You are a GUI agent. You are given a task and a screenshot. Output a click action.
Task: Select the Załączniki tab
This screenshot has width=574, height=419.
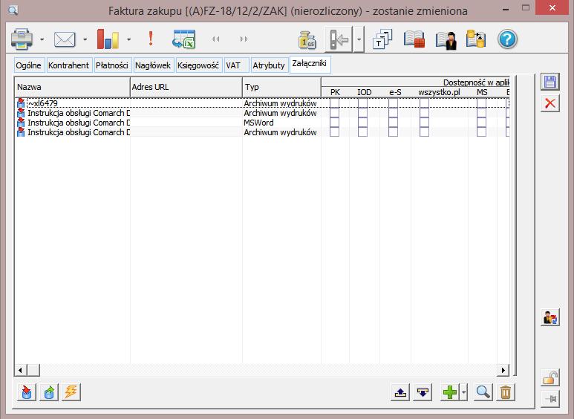tap(310, 64)
